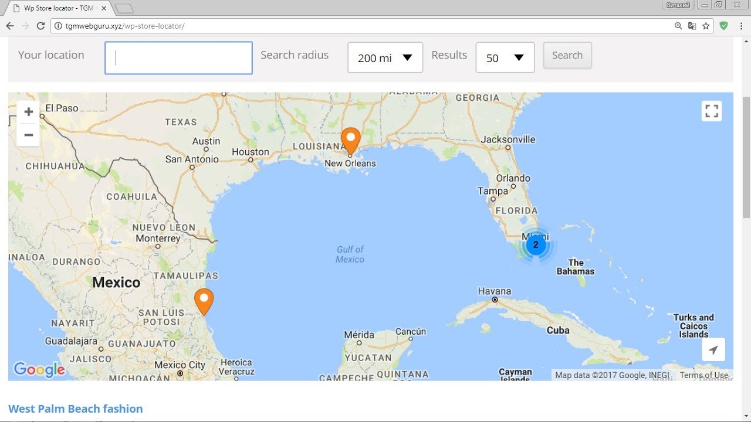Screen dimensions: 751x422
Task: Bookmark this page with the star icon
Action: (x=706, y=26)
